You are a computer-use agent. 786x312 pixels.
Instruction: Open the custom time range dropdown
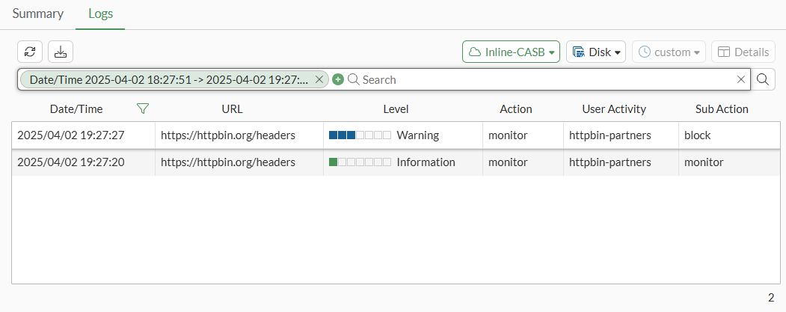click(669, 52)
